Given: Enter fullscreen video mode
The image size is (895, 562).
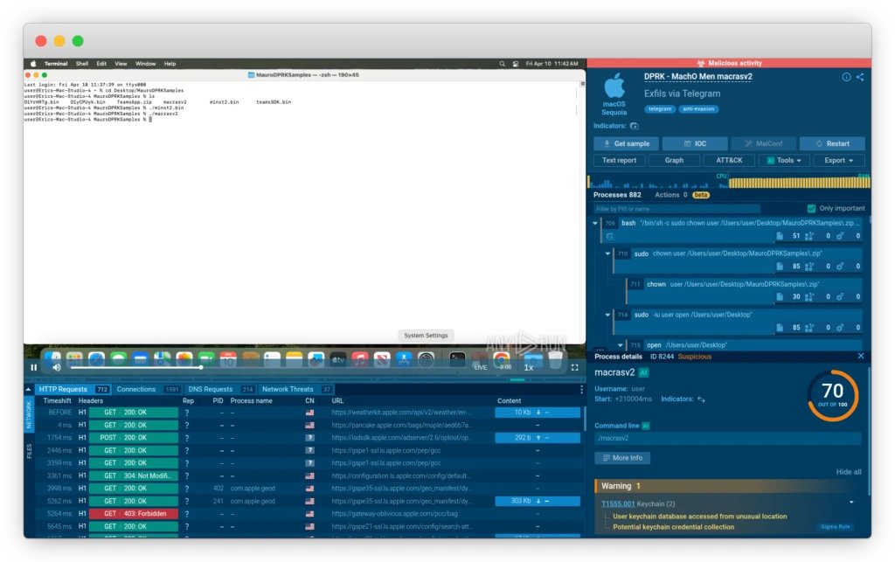Looking at the screenshot, I should [575, 367].
